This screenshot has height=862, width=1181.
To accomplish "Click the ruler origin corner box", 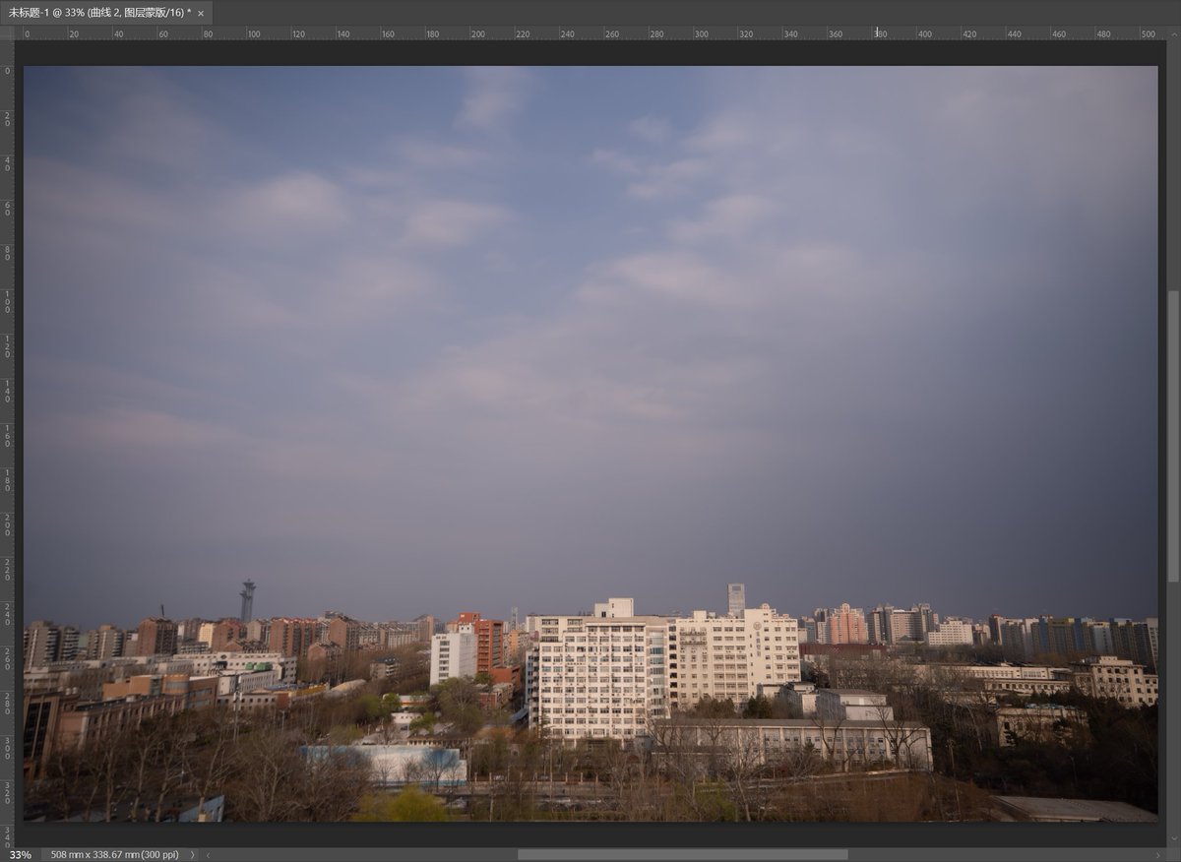I will (7, 32).
